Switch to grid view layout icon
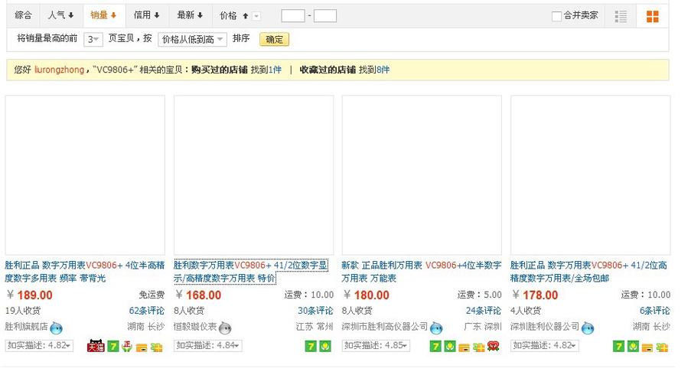Viewport: 688px width, 375px height. (x=653, y=16)
